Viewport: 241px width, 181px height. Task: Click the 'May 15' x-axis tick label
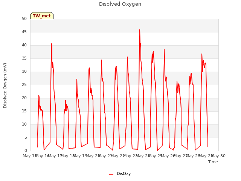[29, 156]
